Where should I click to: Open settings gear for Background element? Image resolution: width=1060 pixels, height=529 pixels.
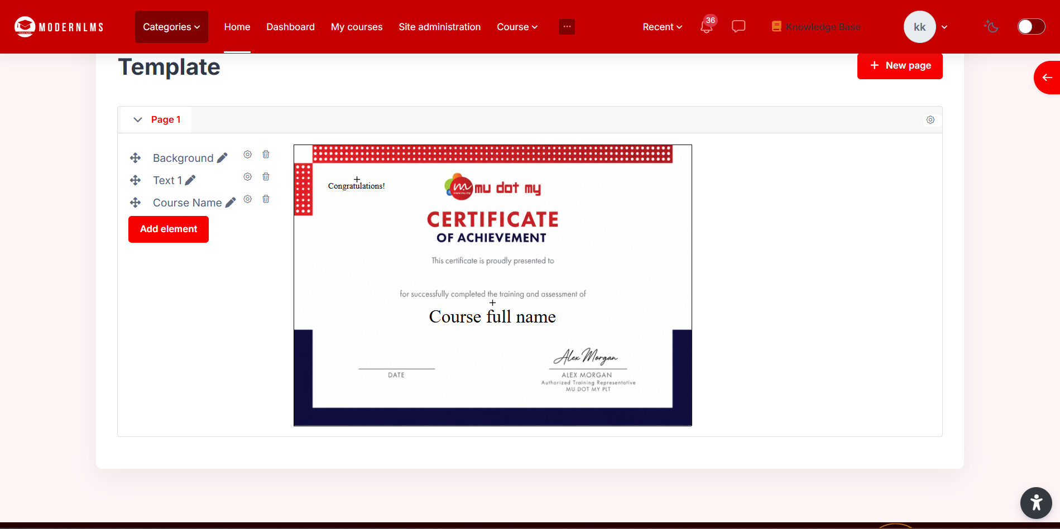tap(248, 155)
